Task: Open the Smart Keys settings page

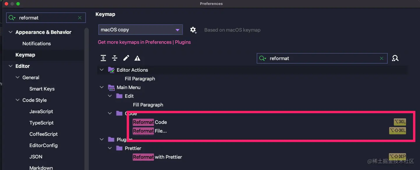Action: coord(42,89)
